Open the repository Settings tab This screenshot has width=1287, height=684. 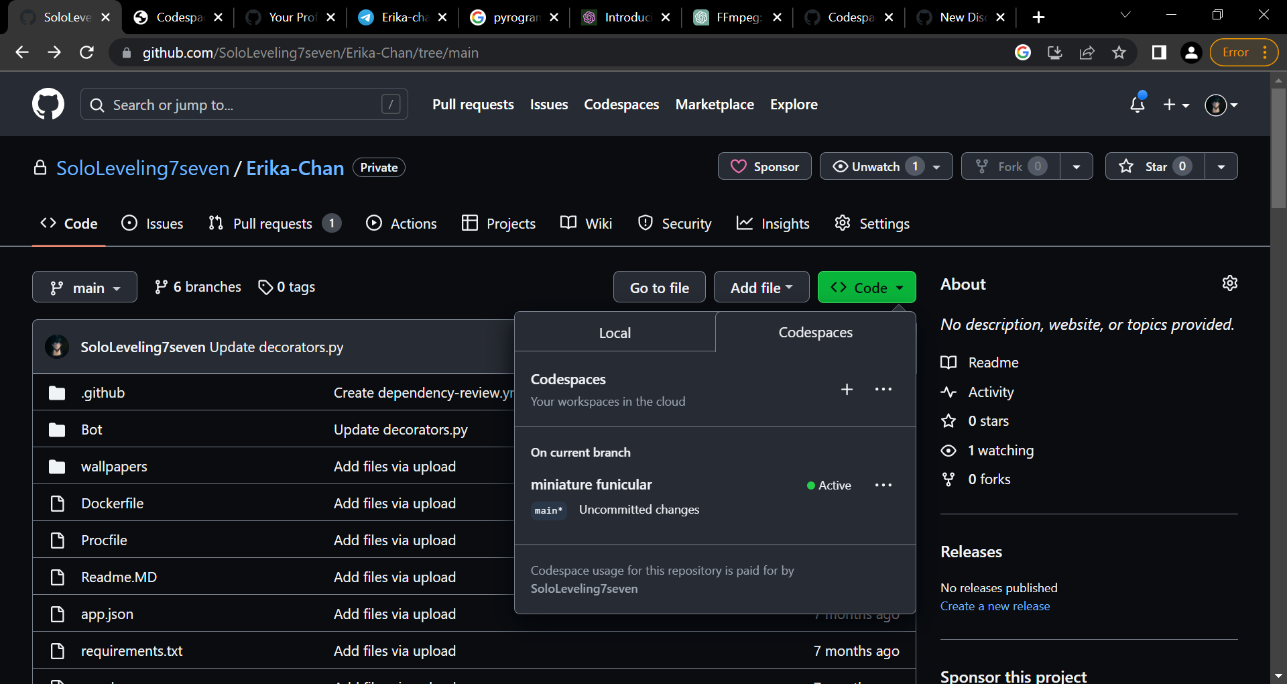[x=872, y=223]
